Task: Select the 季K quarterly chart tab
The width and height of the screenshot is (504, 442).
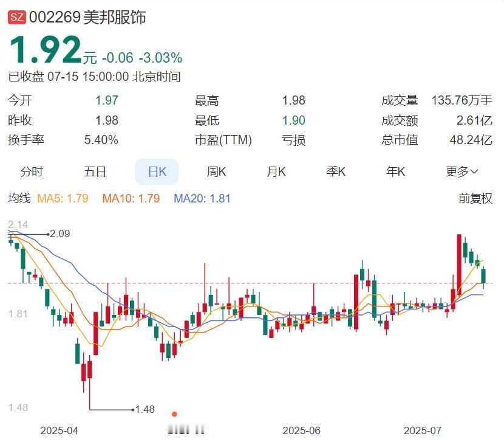Action: tap(336, 171)
